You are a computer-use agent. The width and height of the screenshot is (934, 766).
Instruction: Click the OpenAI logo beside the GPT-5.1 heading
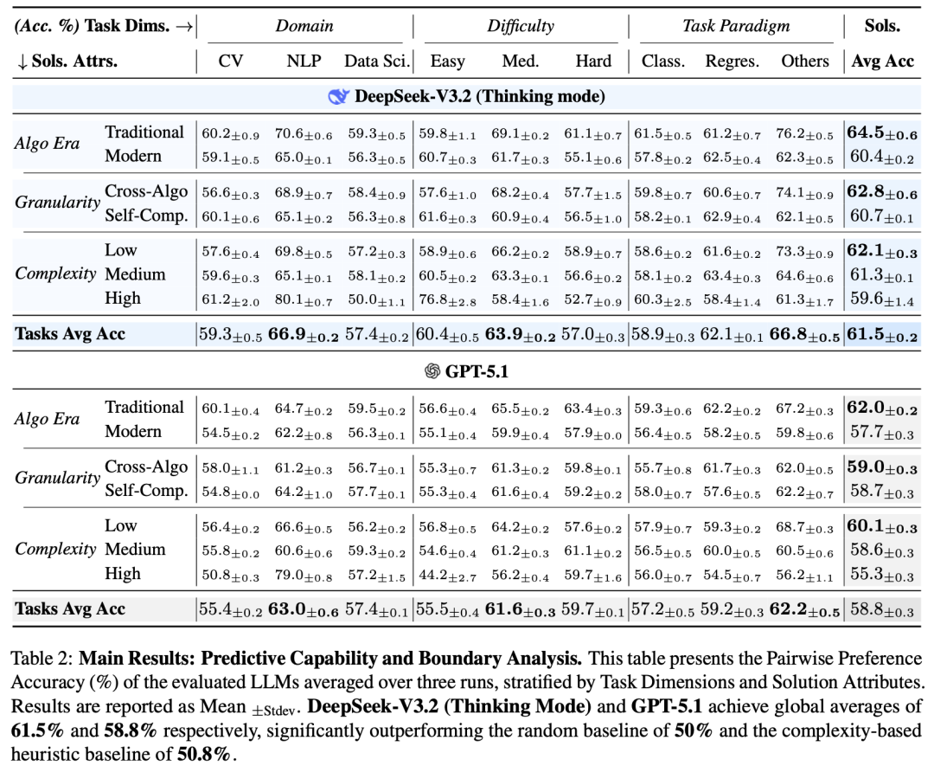tap(432, 371)
